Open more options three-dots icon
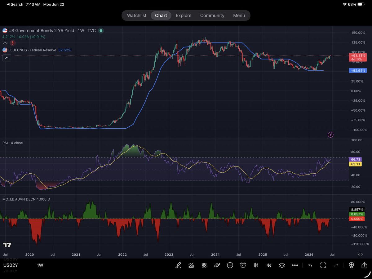This screenshot has width=372, height=279. pos(295,265)
